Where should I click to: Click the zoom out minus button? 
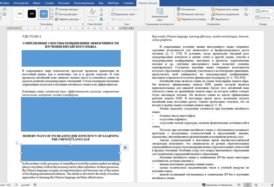(x=262, y=185)
